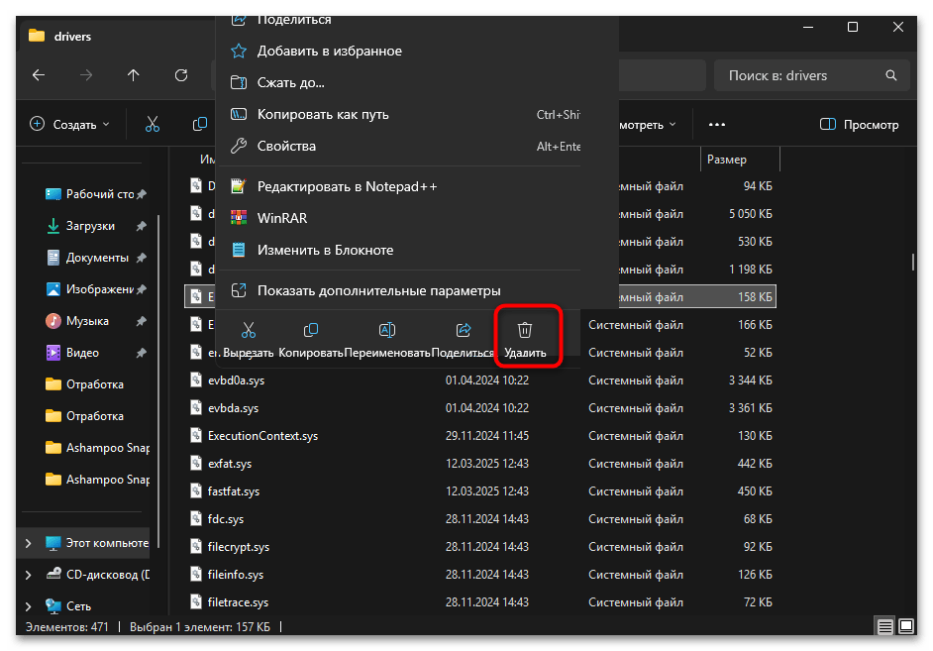The width and height of the screenshot is (933, 651).
Task: Switch to large thumbnails view icon
Action: [905, 626]
